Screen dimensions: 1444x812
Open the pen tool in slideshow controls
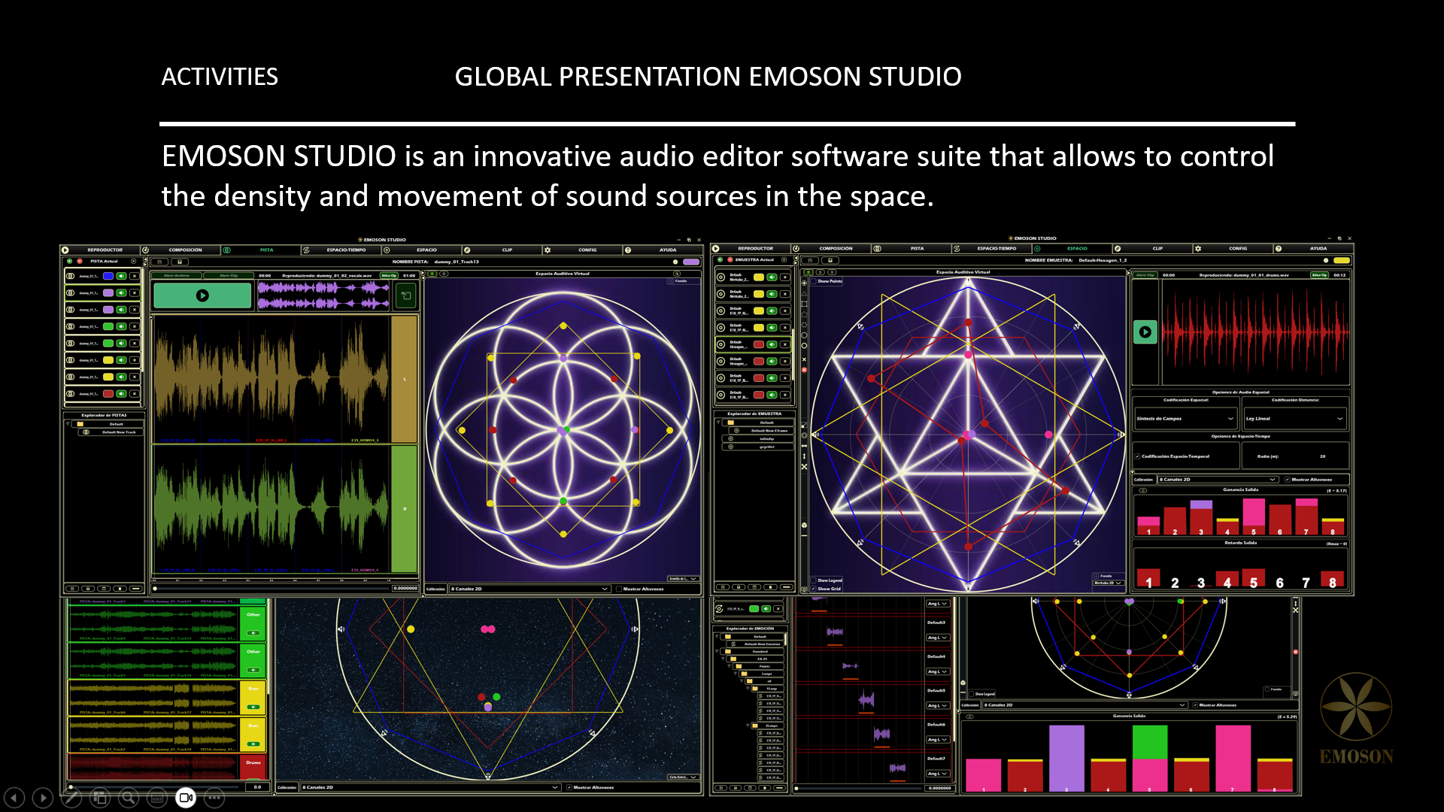coord(71,797)
